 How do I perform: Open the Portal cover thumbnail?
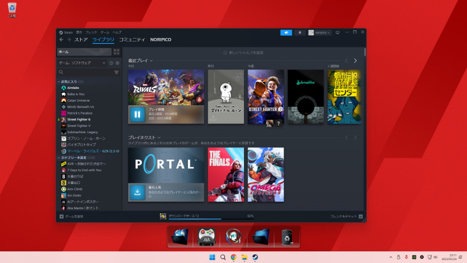(166, 165)
